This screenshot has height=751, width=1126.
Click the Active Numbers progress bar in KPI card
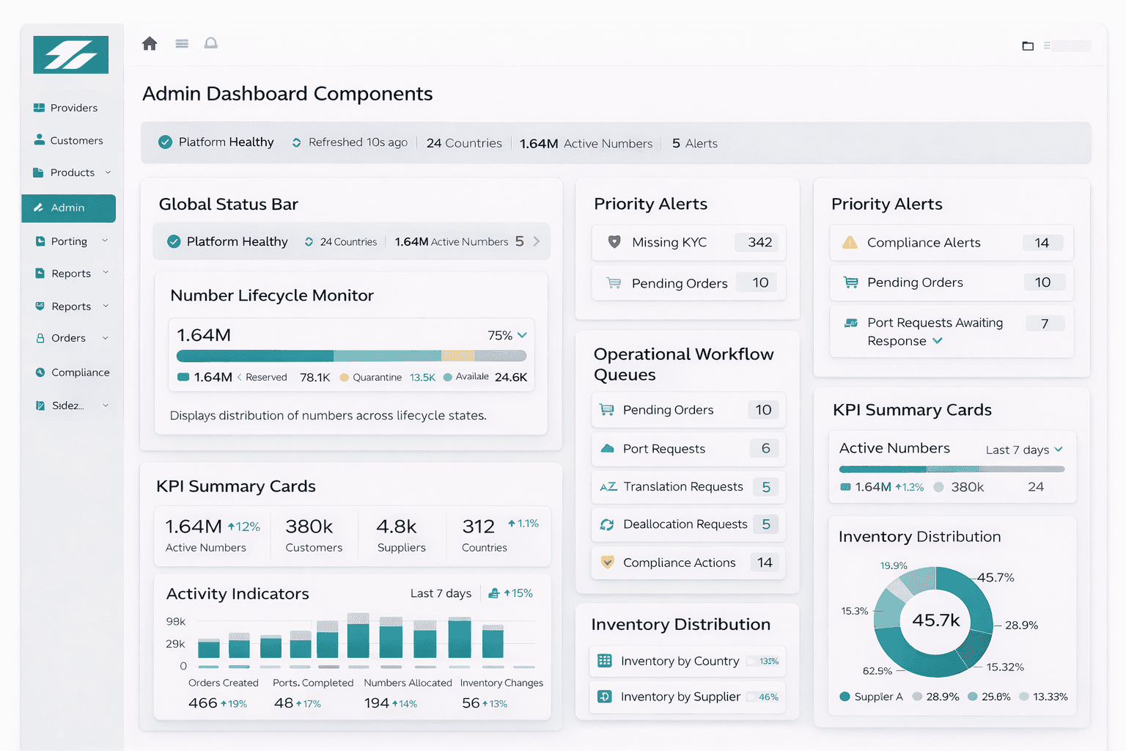[x=952, y=469]
